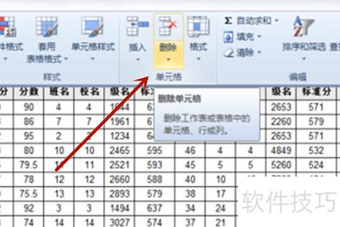Expand the arrow under 格式

tap(198, 59)
